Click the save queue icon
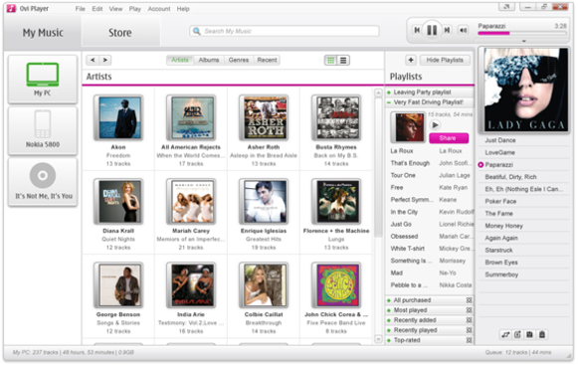 tap(529, 334)
